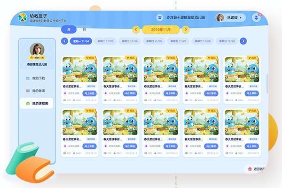Click blue button on first top-row card
The height and width of the screenshot is (188, 282).
(89, 93)
